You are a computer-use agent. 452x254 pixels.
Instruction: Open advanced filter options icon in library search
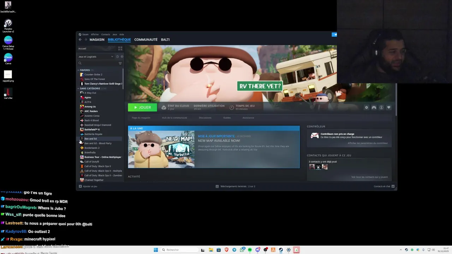point(120,63)
